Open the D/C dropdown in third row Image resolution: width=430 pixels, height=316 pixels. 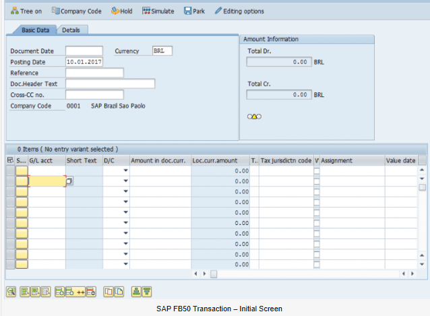point(125,192)
